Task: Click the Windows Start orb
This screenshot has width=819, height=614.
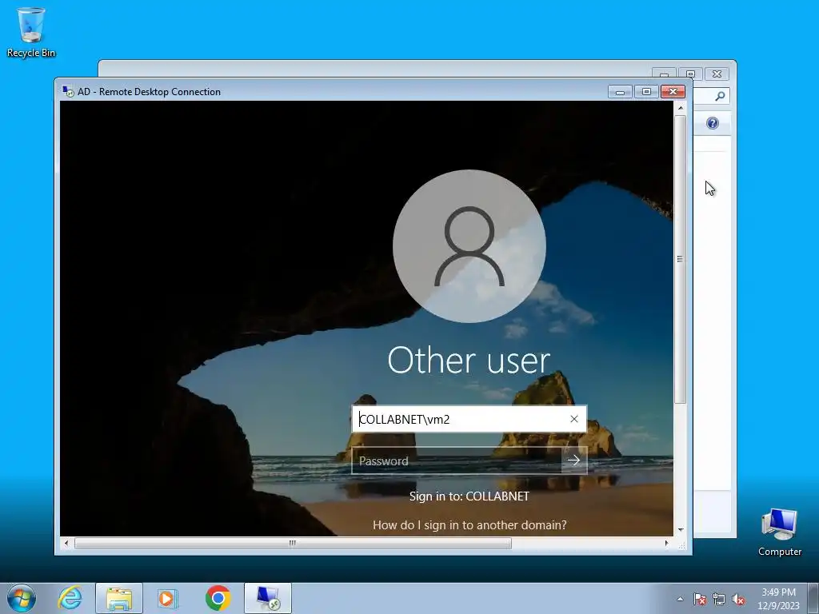Action: pos(22,598)
